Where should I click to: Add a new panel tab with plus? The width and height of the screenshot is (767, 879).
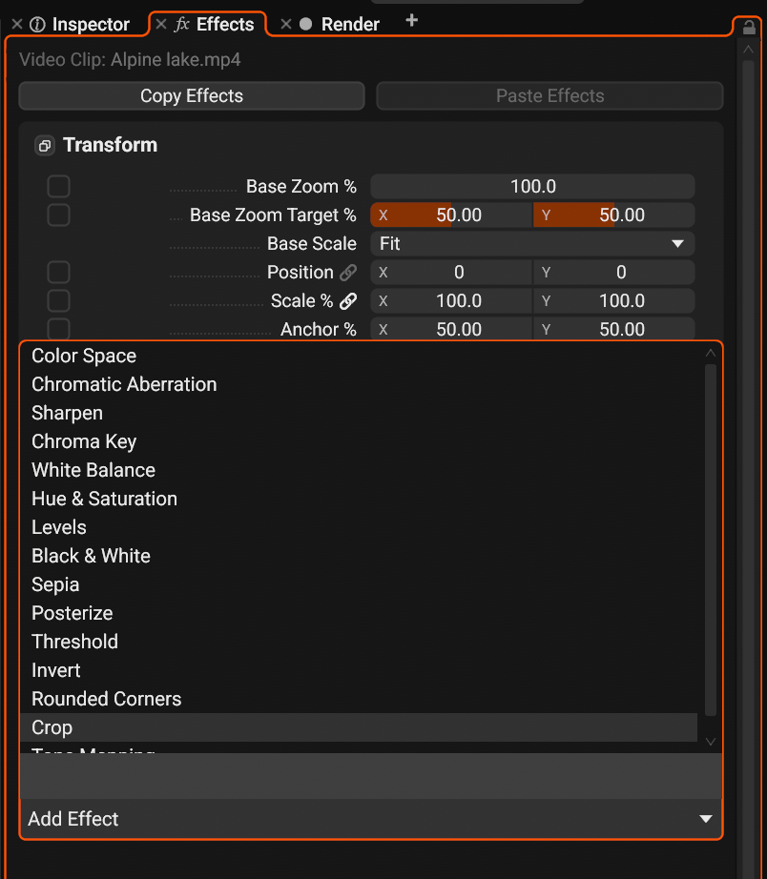(412, 21)
